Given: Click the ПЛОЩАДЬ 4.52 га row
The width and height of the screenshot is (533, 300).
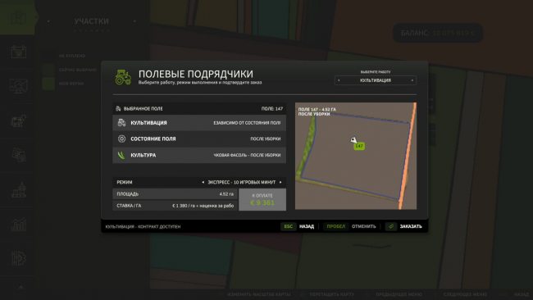Looking at the screenshot, I should coord(175,194).
